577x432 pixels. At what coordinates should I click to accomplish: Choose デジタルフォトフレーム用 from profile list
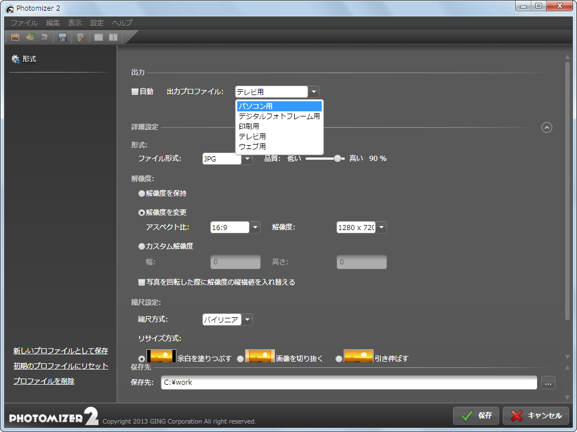tap(279, 116)
